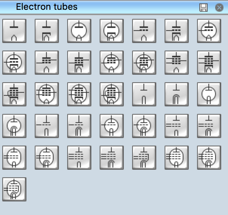Image resolution: width=228 pixels, height=215 pixels.
Task: Select bold enveloped triode with directly heated filament
Action: click(x=209, y=31)
